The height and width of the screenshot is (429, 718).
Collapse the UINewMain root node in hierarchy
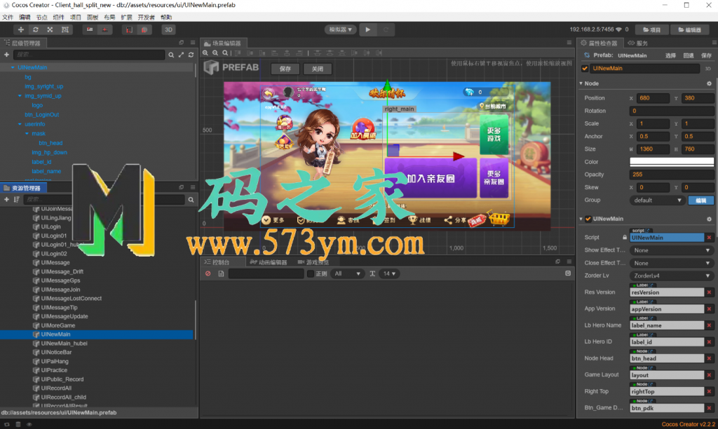click(x=13, y=67)
